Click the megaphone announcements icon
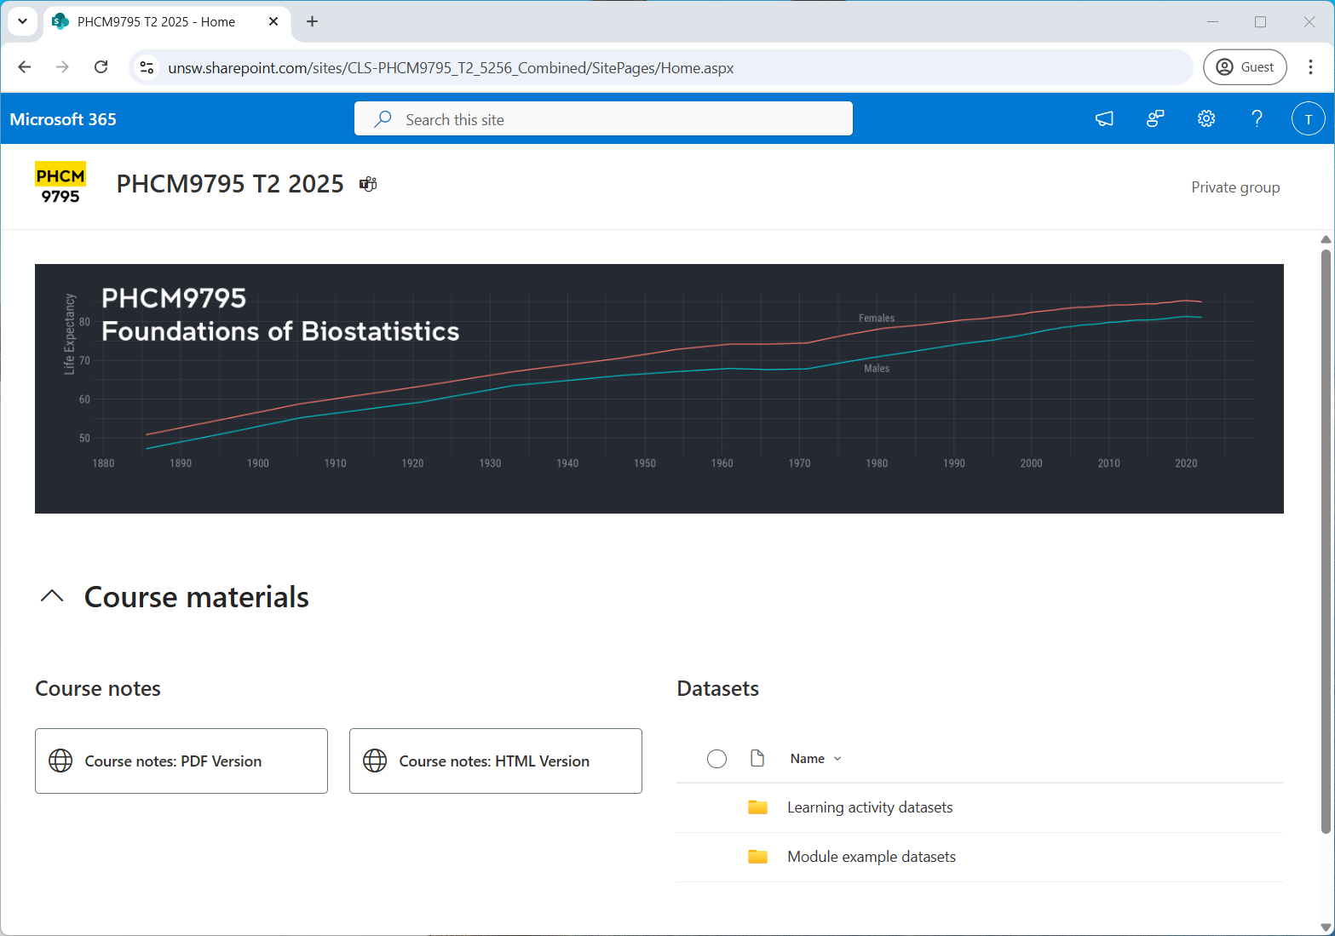The image size is (1335, 936). [x=1104, y=119]
